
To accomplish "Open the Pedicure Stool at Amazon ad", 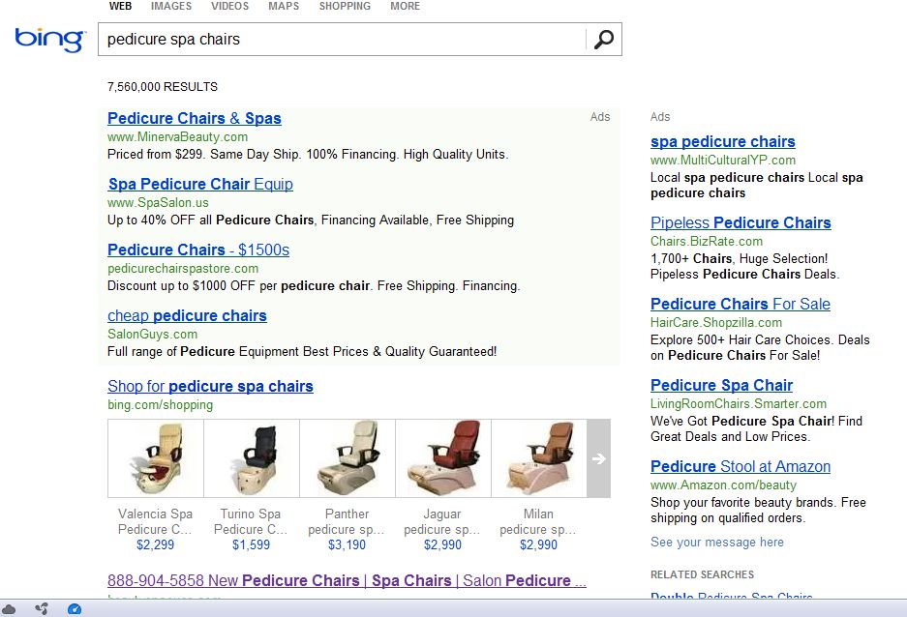I will pos(741,467).
